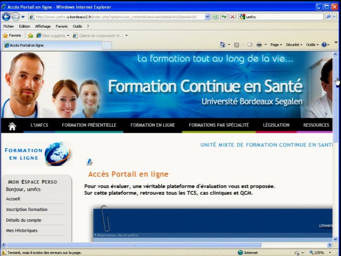Click the Internet zone globe in status bar

click(x=241, y=253)
